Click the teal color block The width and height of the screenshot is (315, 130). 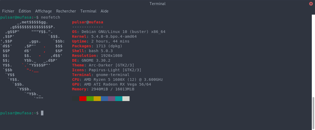pos(119,99)
